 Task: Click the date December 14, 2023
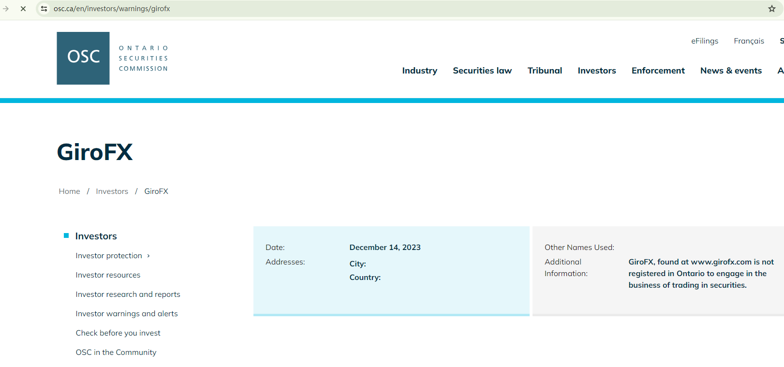pos(385,248)
